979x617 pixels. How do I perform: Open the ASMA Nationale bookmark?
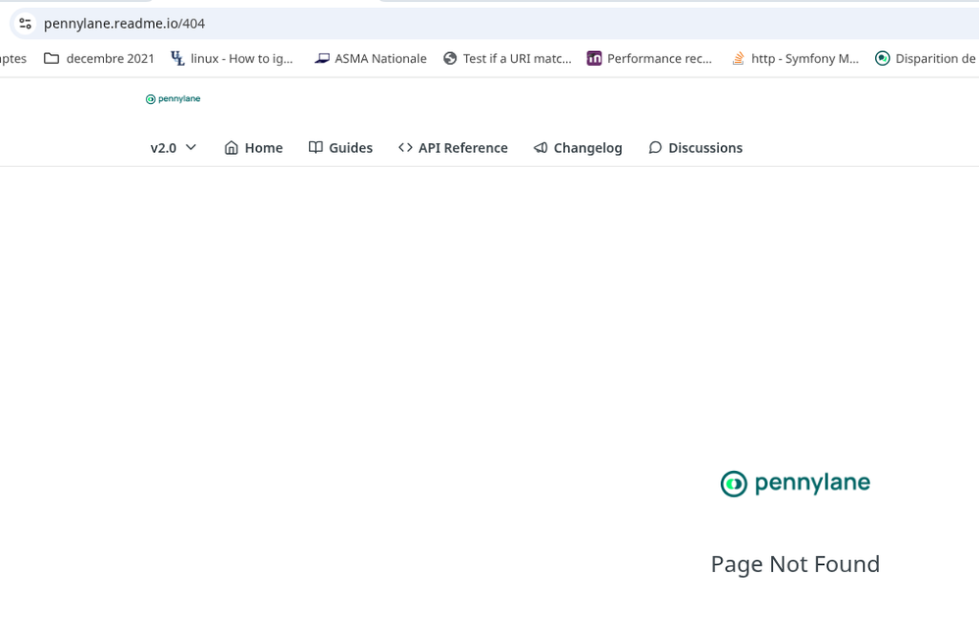coord(371,59)
